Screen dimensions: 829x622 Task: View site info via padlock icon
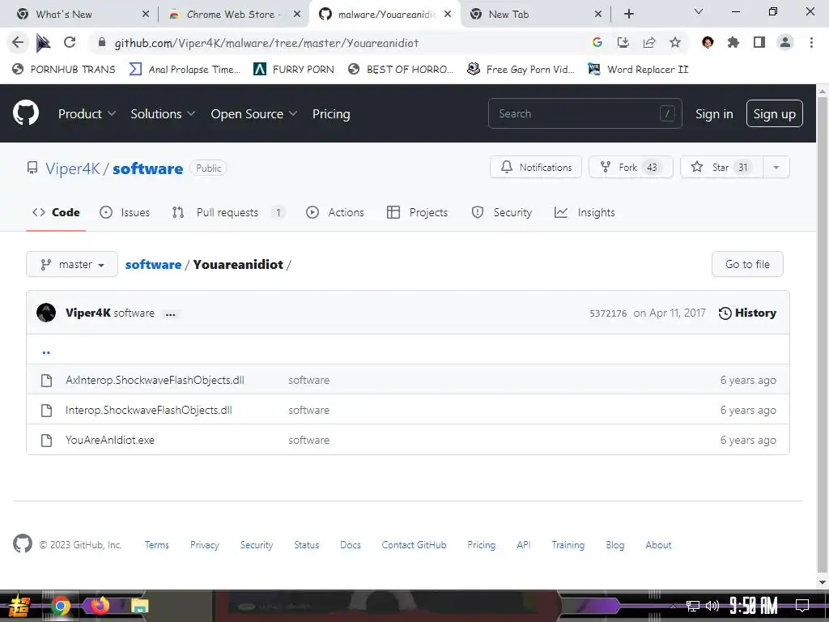click(x=101, y=42)
